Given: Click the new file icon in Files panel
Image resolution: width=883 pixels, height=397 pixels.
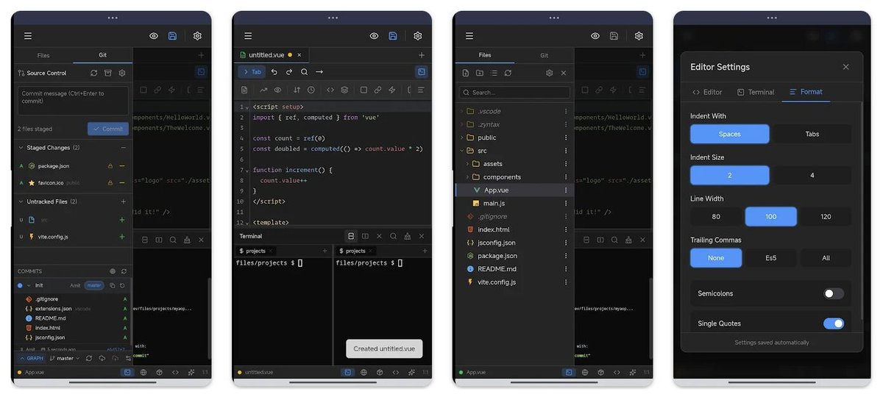Looking at the screenshot, I should [x=466, y=73].
